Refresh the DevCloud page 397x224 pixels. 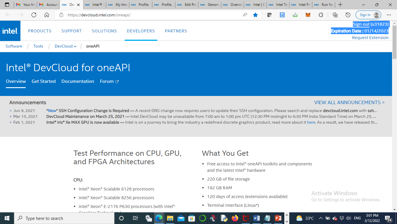click(33, 15)
